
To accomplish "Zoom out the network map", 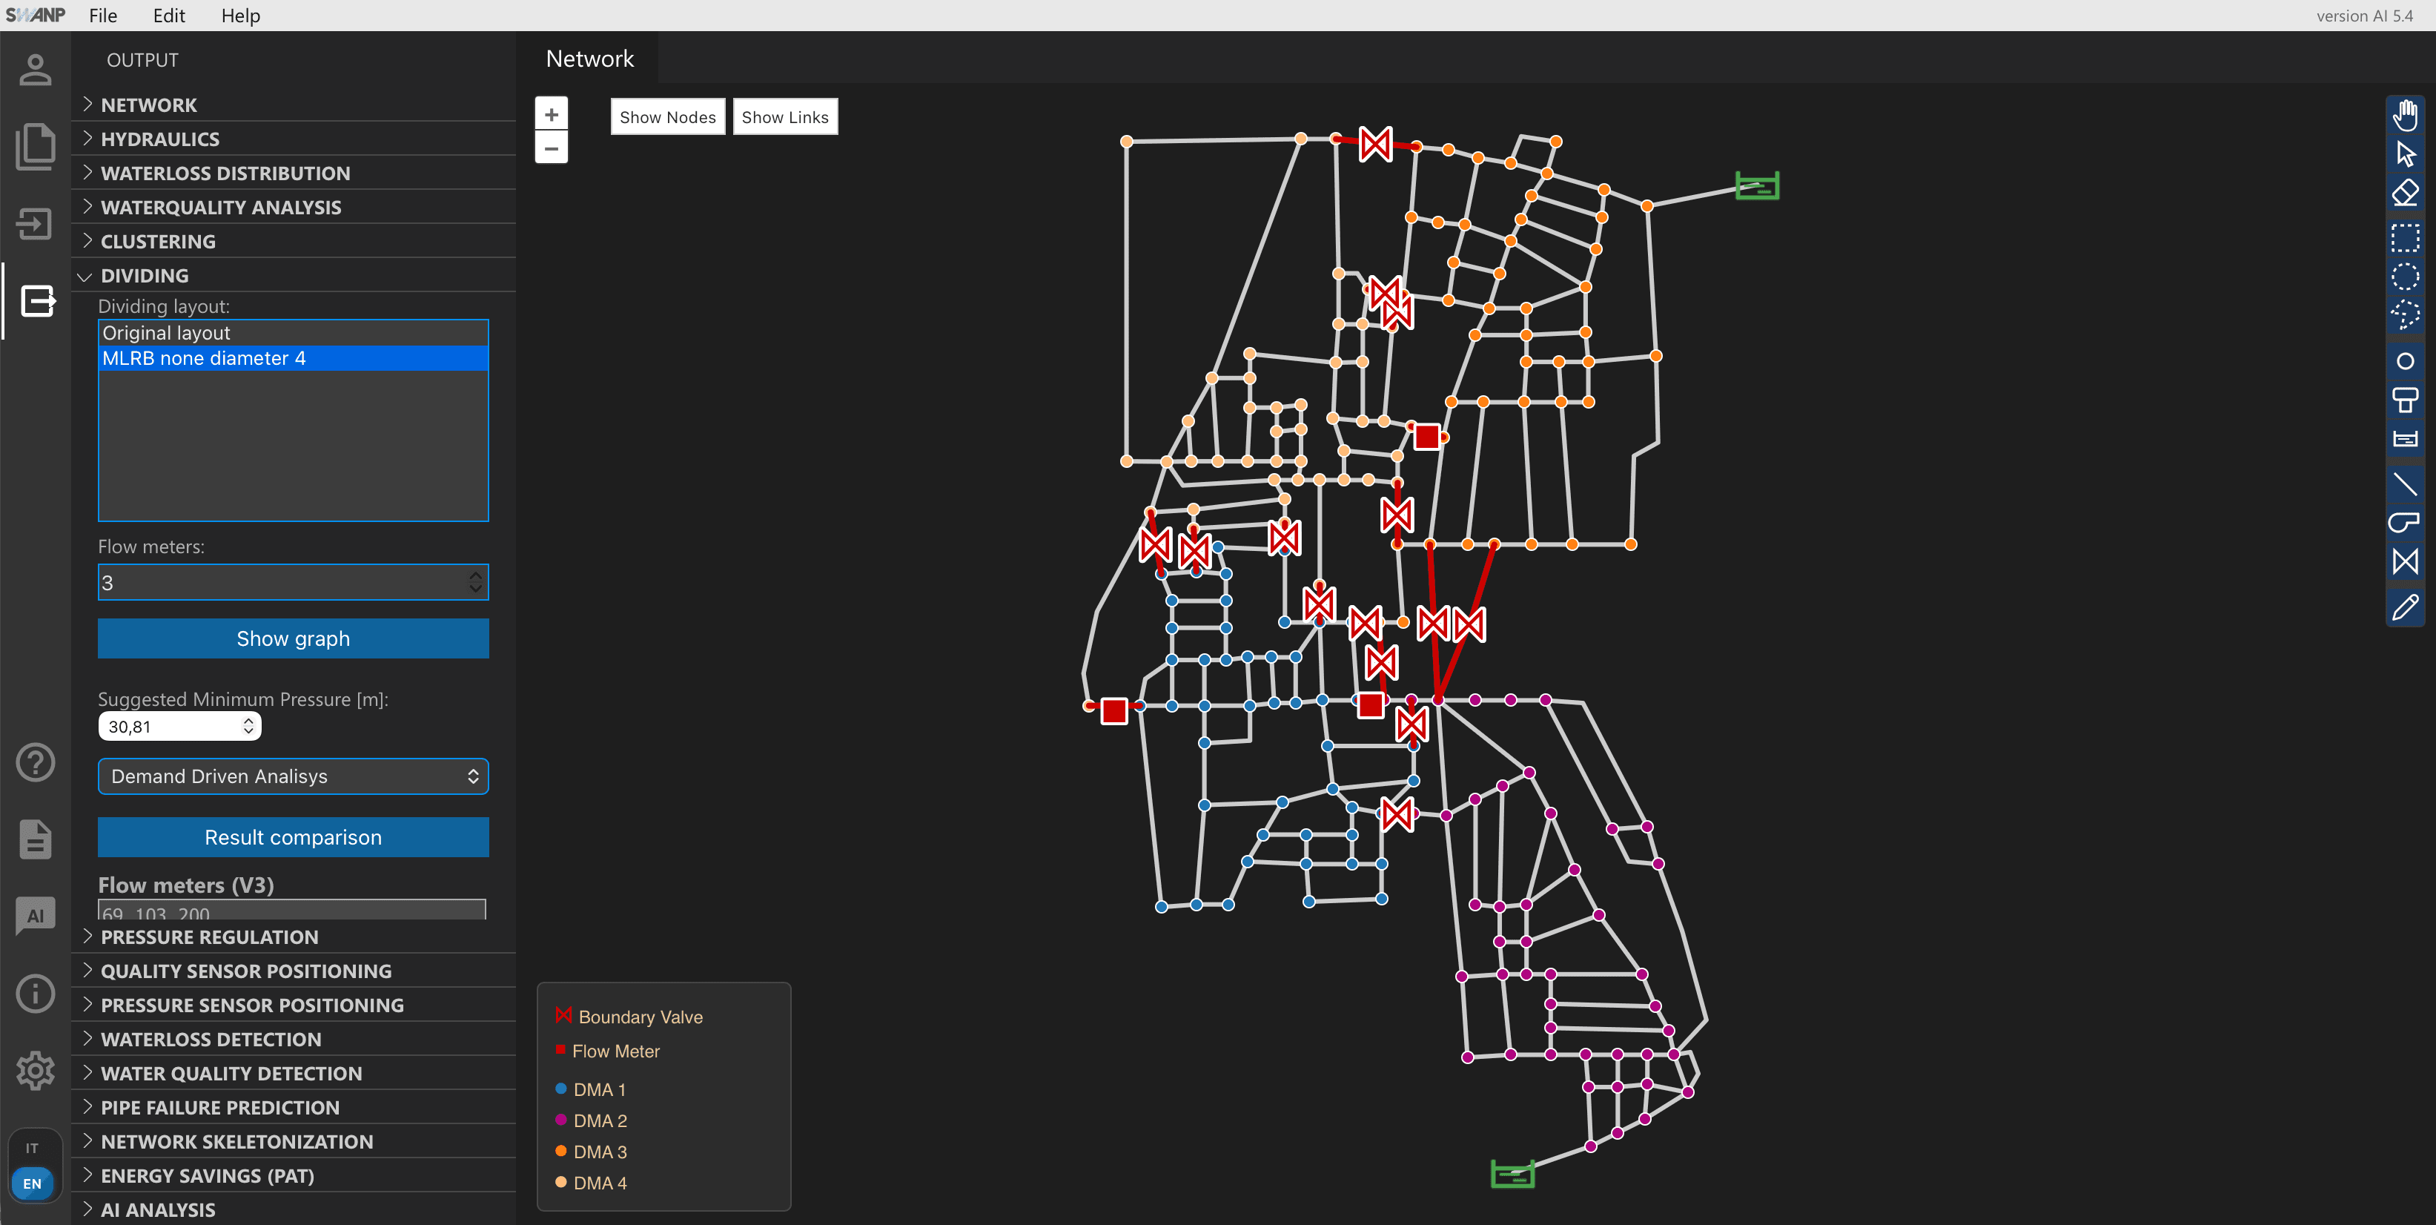I will coord(552,148).
